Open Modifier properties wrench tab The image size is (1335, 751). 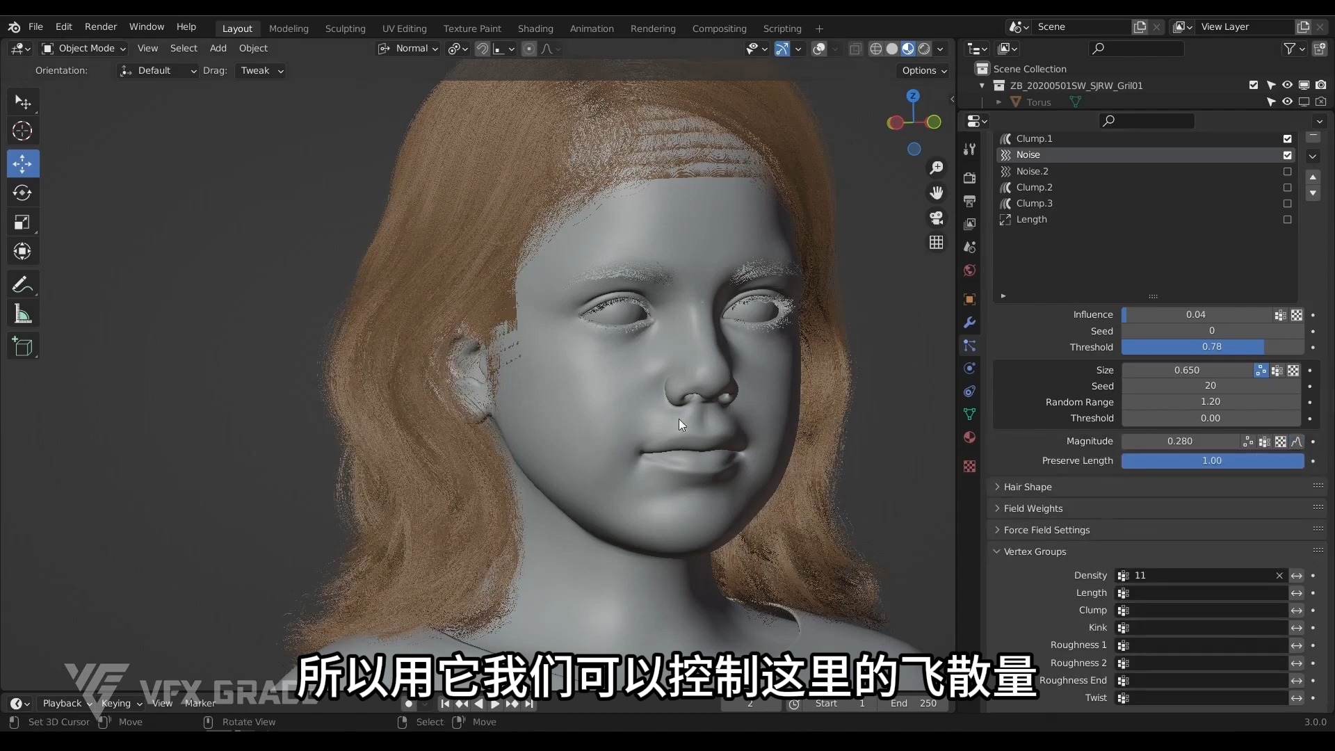pyautogui.click(x=969, y=323)
